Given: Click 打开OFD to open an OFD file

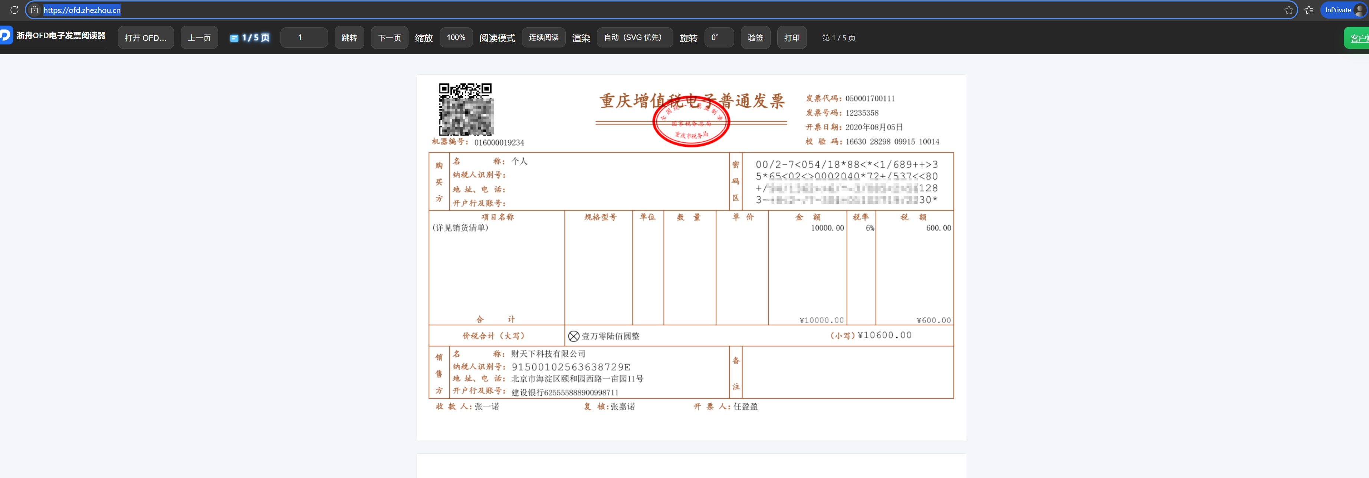Looking at the screenshot, I should coord(145,37).
